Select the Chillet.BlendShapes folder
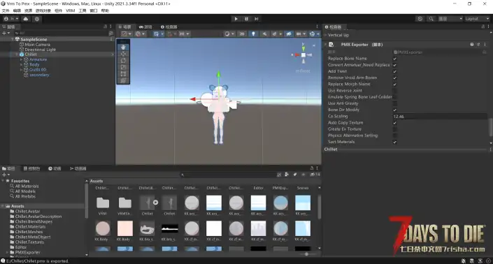Image resolution: width=493 pixels, height=264 pixels. coord(34,221)
